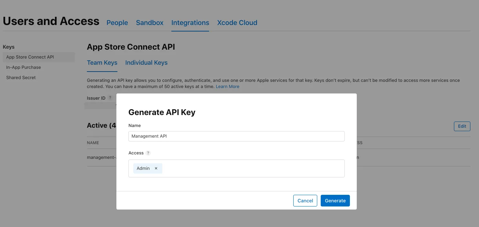
Task: Open the Sandbox section
Action: pos(149,23)
